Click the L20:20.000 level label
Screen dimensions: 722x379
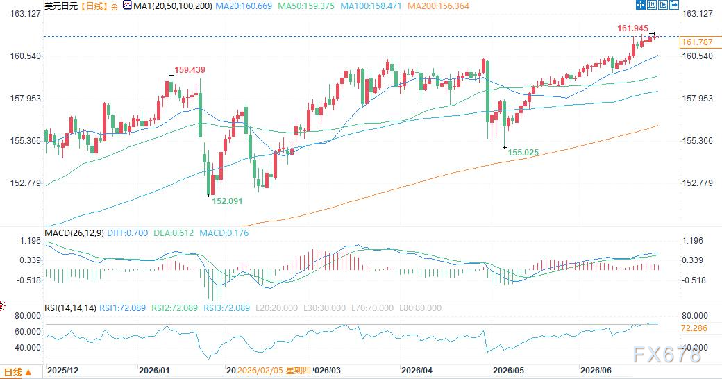(277, 308)
